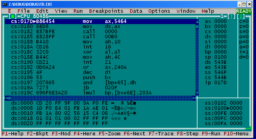Select the line call 00B0
Screen dimensions: 256x139
[100, 37]
